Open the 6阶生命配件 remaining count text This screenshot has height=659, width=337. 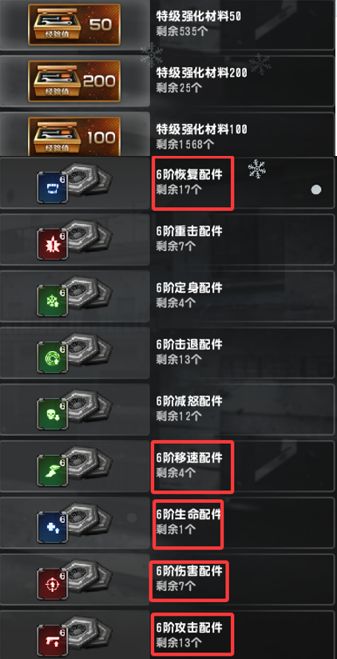176,529
